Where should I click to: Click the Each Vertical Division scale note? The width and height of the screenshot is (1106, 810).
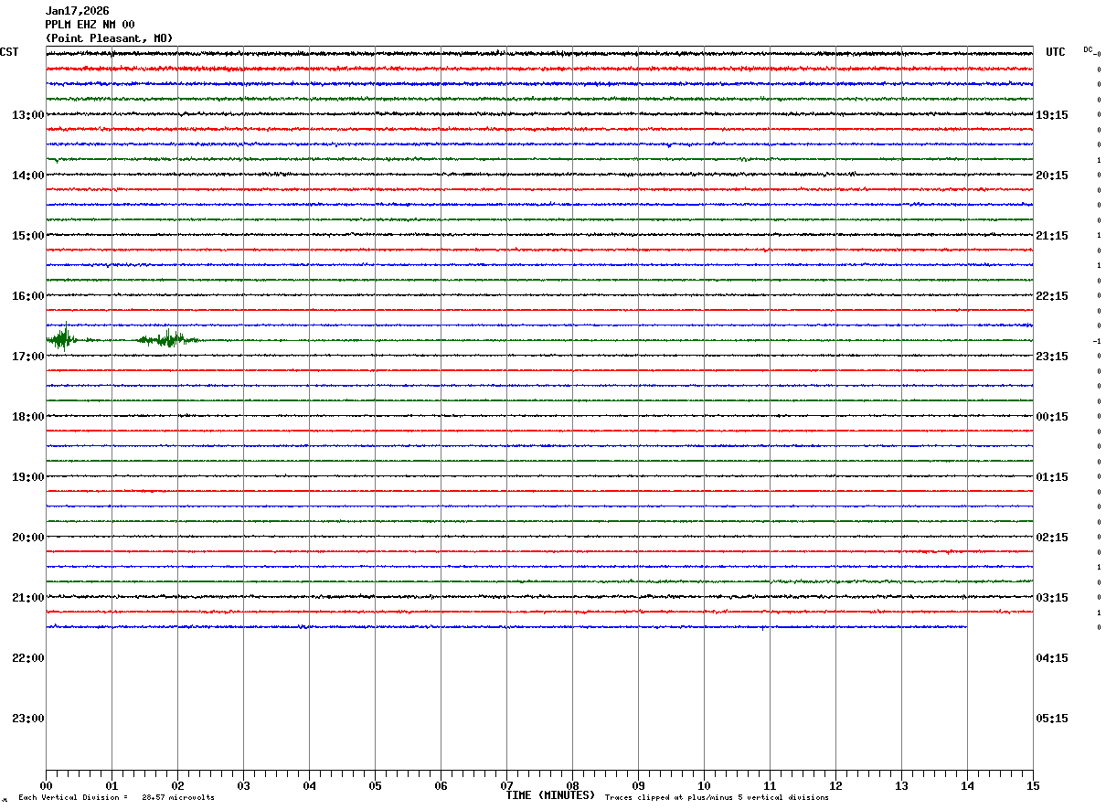116,798
